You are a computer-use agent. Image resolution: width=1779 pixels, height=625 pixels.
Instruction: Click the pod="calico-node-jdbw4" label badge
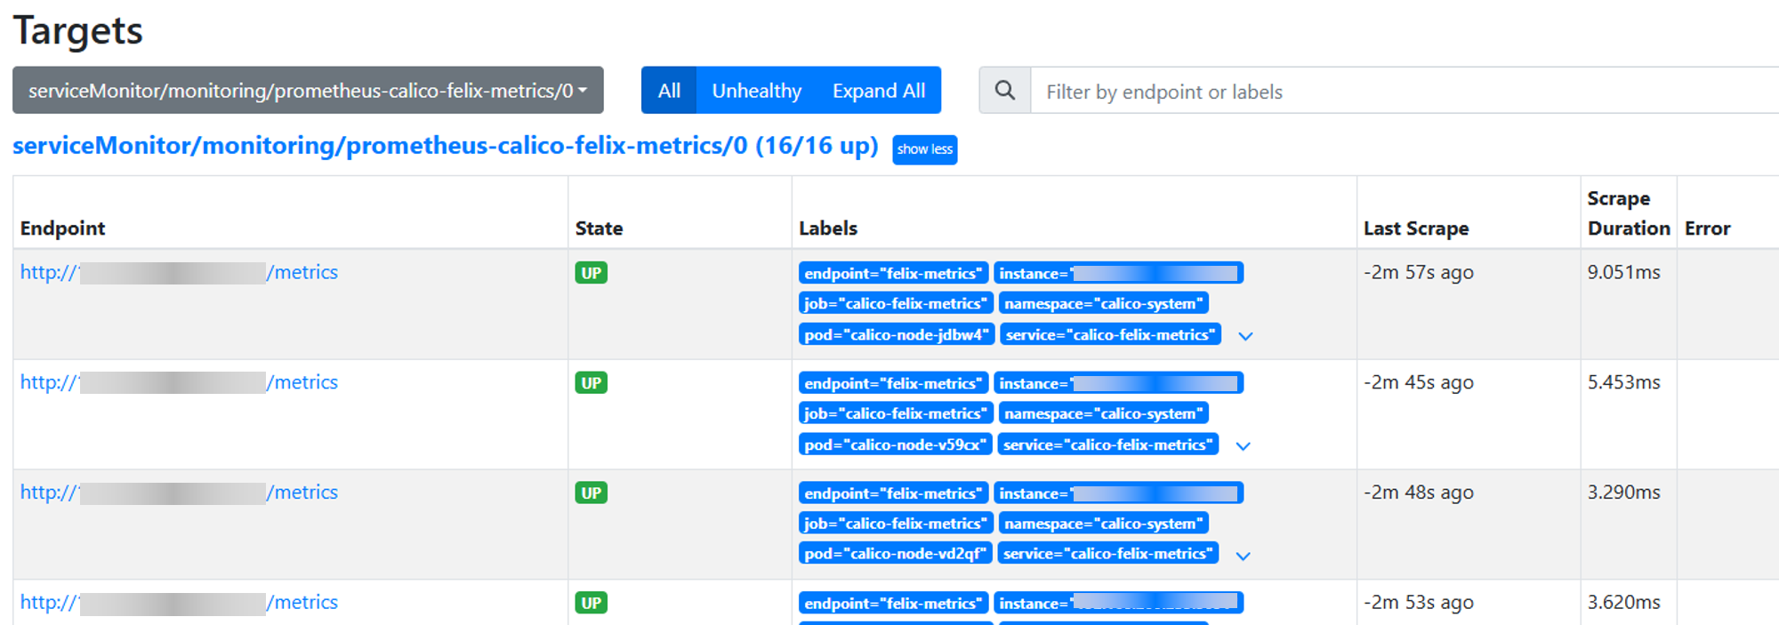(x=896, y=335)
